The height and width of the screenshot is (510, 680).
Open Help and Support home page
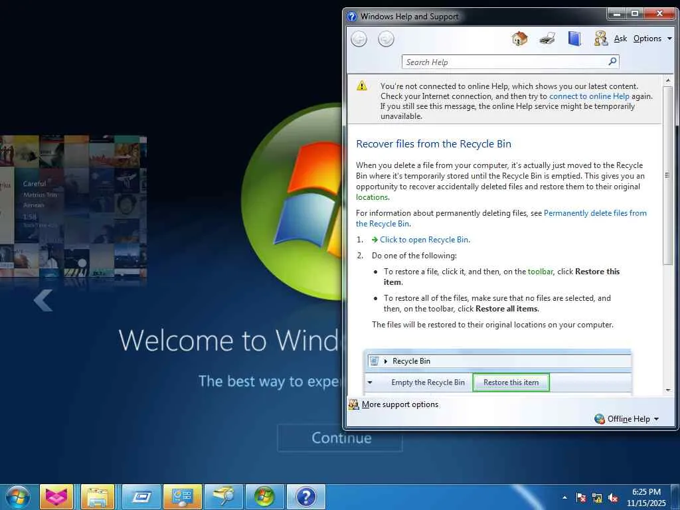519,39
